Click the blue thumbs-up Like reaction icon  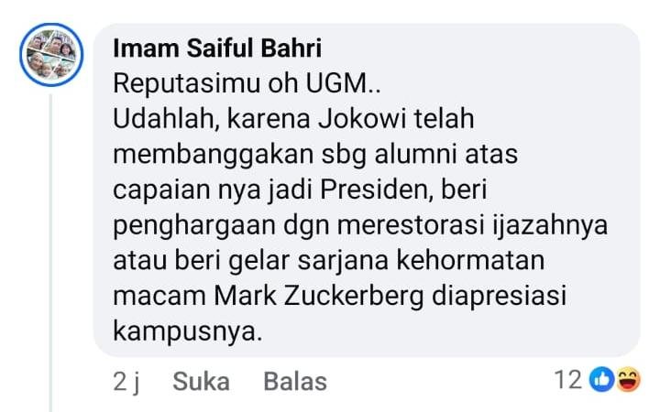[x=602, y=380]
